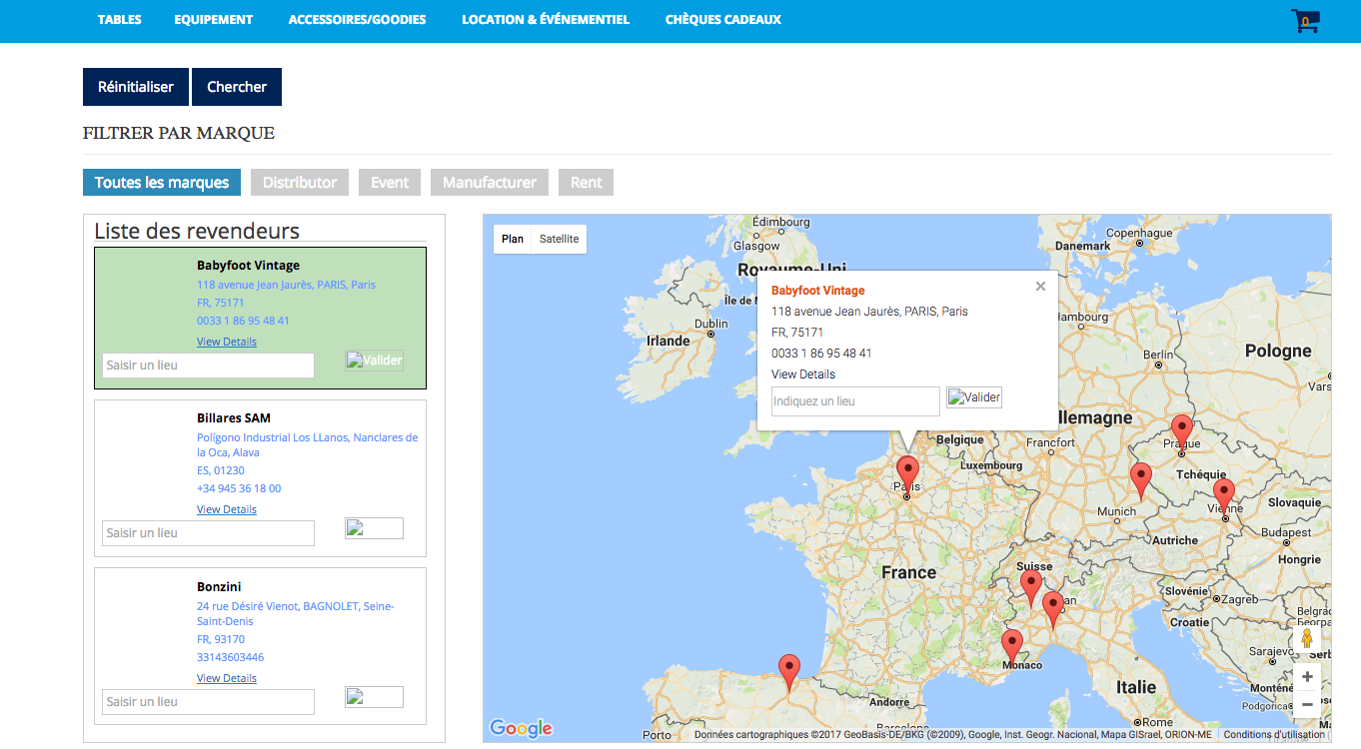
Task: Select the Distributor filter
Action: 300,183
